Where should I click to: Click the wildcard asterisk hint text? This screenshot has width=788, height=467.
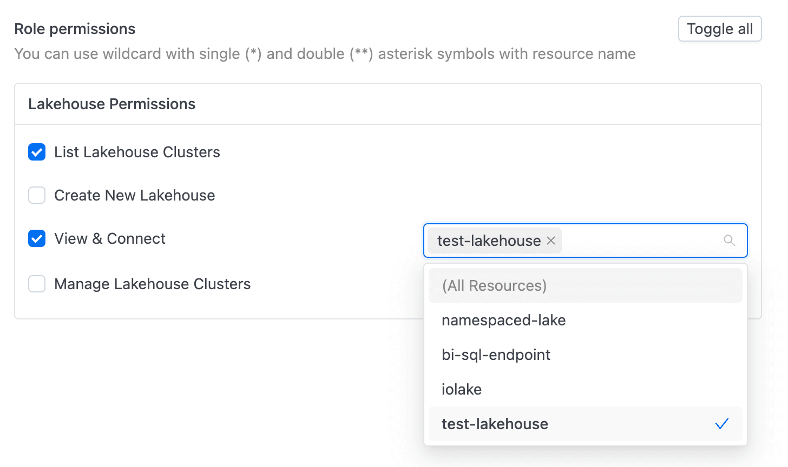[x=325, y=54]
